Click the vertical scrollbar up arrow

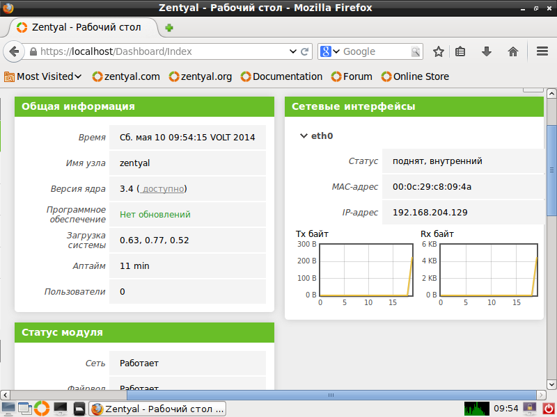pyautogui.click(x=551, y=94)
